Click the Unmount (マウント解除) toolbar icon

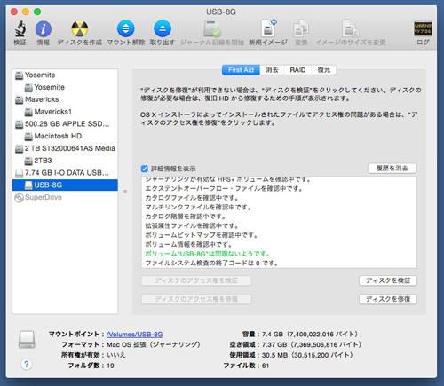pos(126,29)
